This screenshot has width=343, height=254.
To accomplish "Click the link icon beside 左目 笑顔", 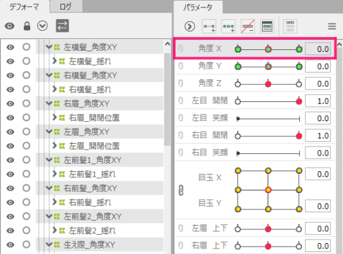I will coord(180,118).
